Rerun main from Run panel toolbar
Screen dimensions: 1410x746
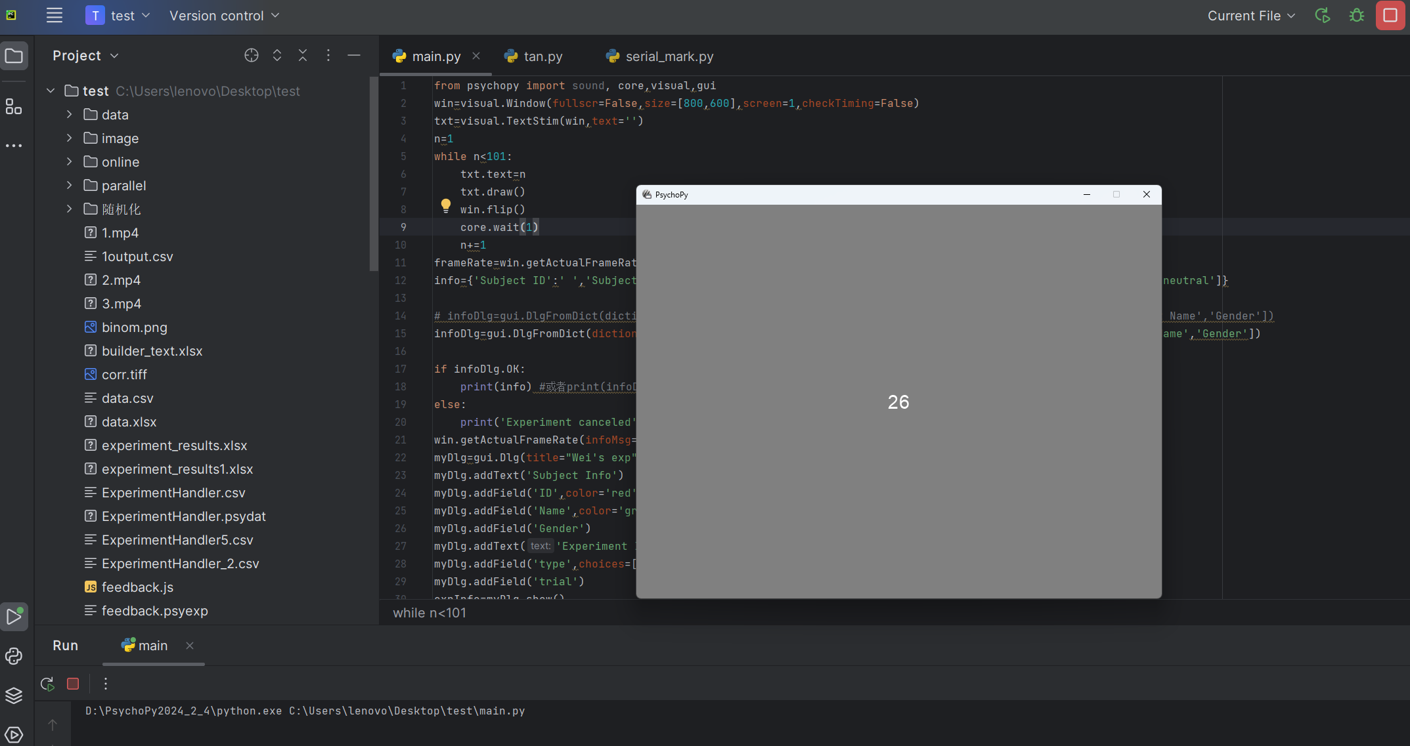tap(47, 684)
